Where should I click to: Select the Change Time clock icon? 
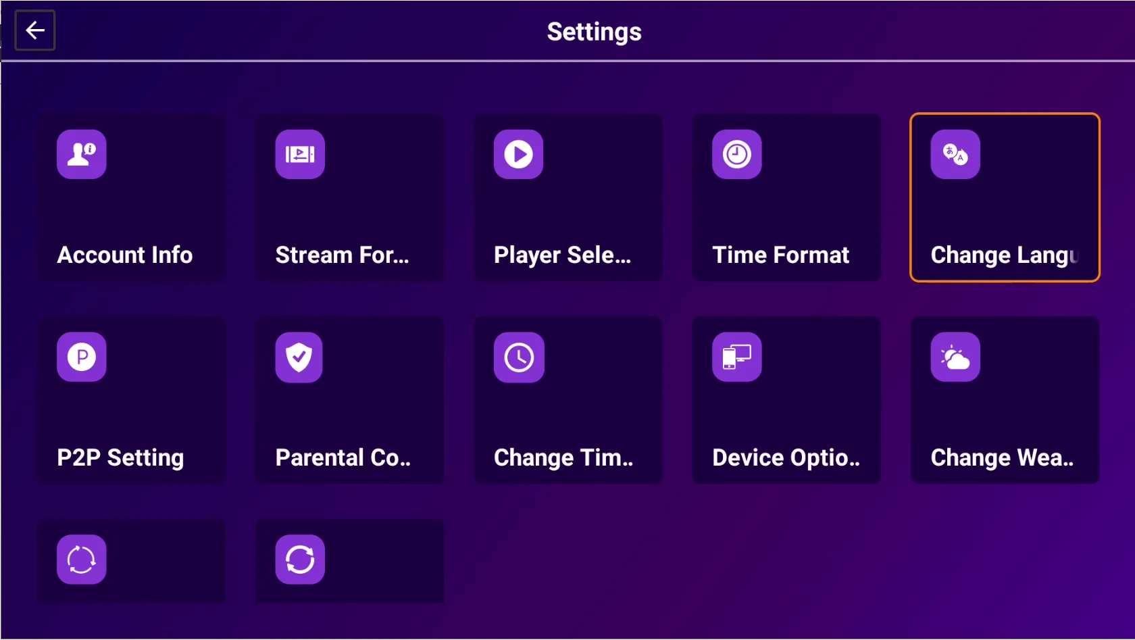click(x=518, y=357)
